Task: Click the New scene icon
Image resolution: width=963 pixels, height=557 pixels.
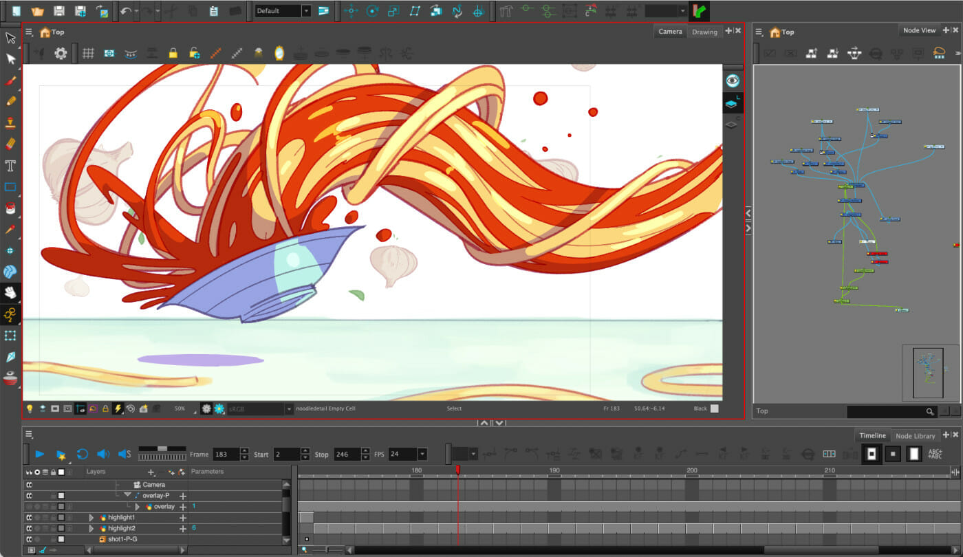Action: point(16,11)
